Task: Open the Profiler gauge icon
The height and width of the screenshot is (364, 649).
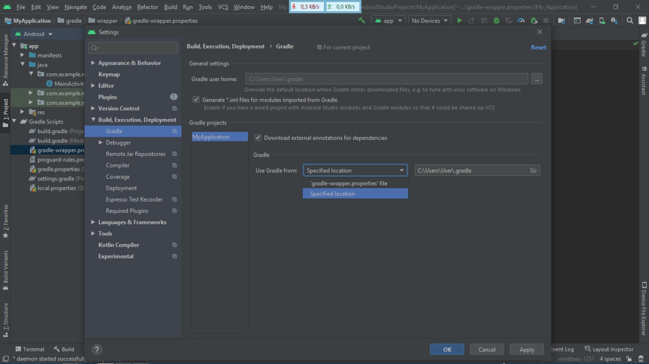Action: click(521, 21)
